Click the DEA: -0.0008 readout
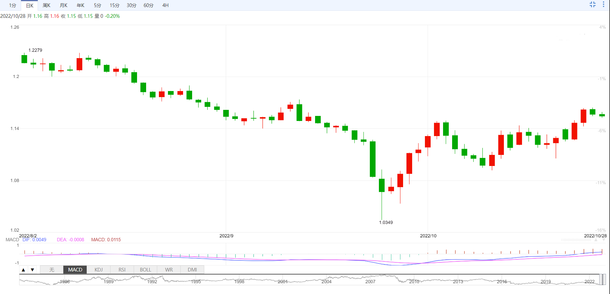This screenshot has width=610, height=294. click(x=71, y=240)
